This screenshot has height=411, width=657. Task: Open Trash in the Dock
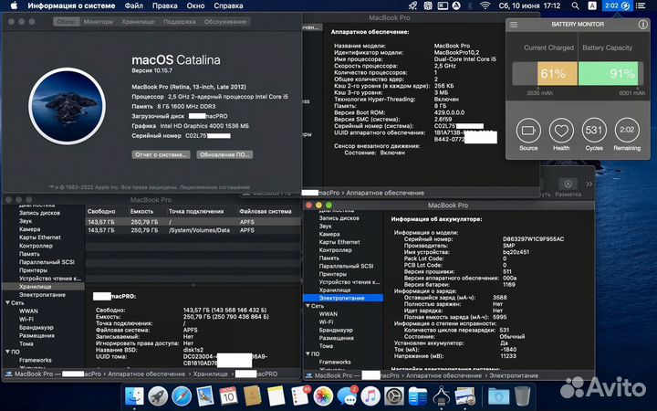tap(522, 396)
